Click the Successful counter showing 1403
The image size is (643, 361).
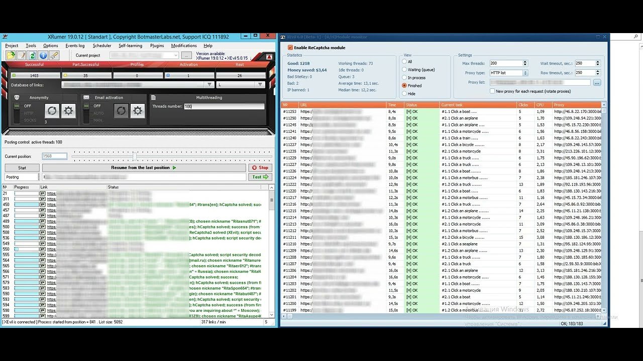(x=34, y=75)
